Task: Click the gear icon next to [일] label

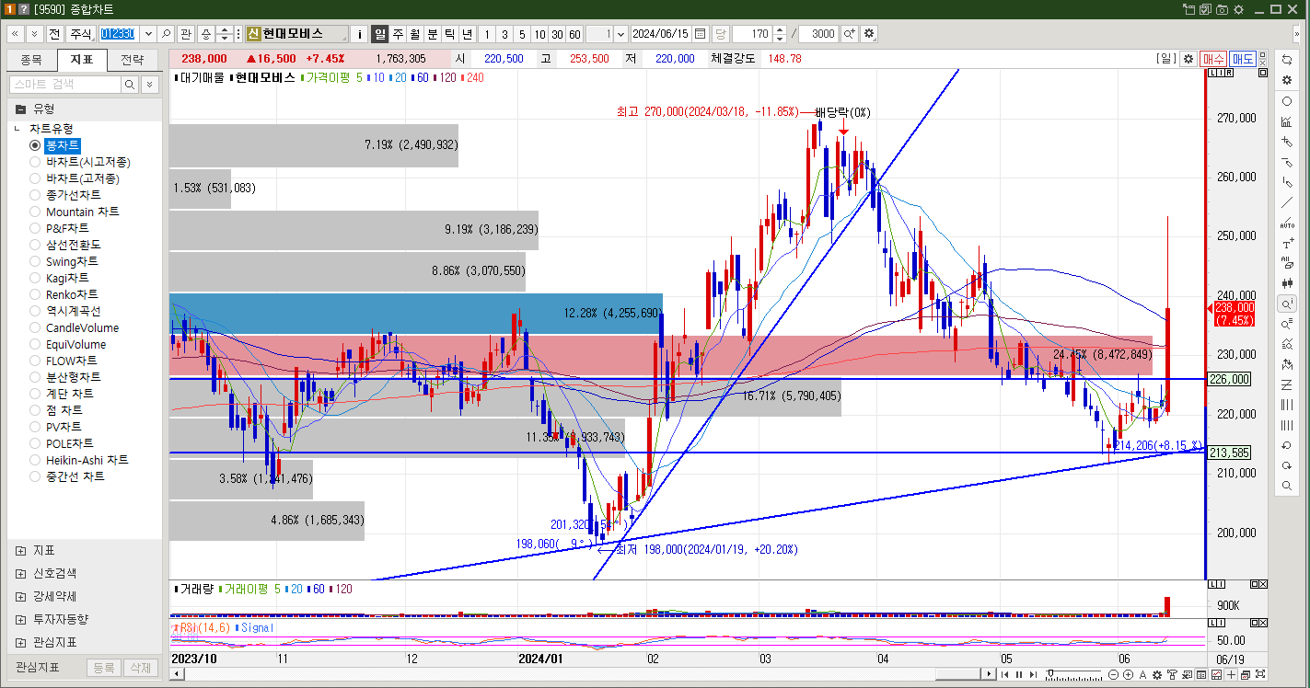Action: (1188, 59)
